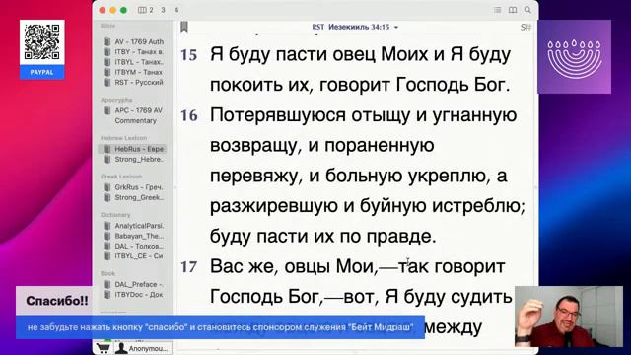Click the book icon beside Strong_Greek
Screen dimensions: 631x355
(107, 197)
